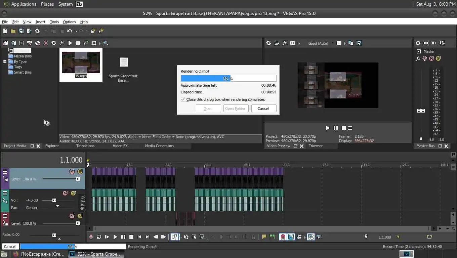Viewport: 457px width, 258px height.
Task: Toggle Master bus solo icon
Action: pyautogui.click(x=438, y=58)
